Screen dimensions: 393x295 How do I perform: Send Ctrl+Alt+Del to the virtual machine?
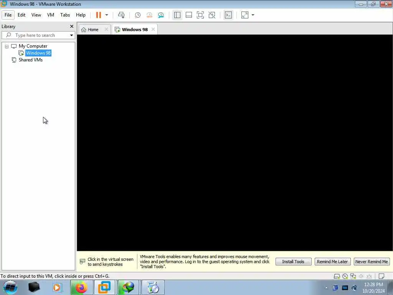pyautogui.click(x=121, y=15)
